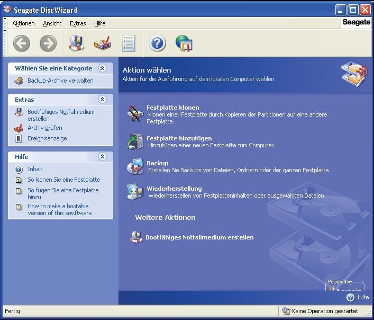The height and width of the screenshot is (320, 374).
Task: Select Archiv prüfen in the sidebar
Action: coord(45,128)
